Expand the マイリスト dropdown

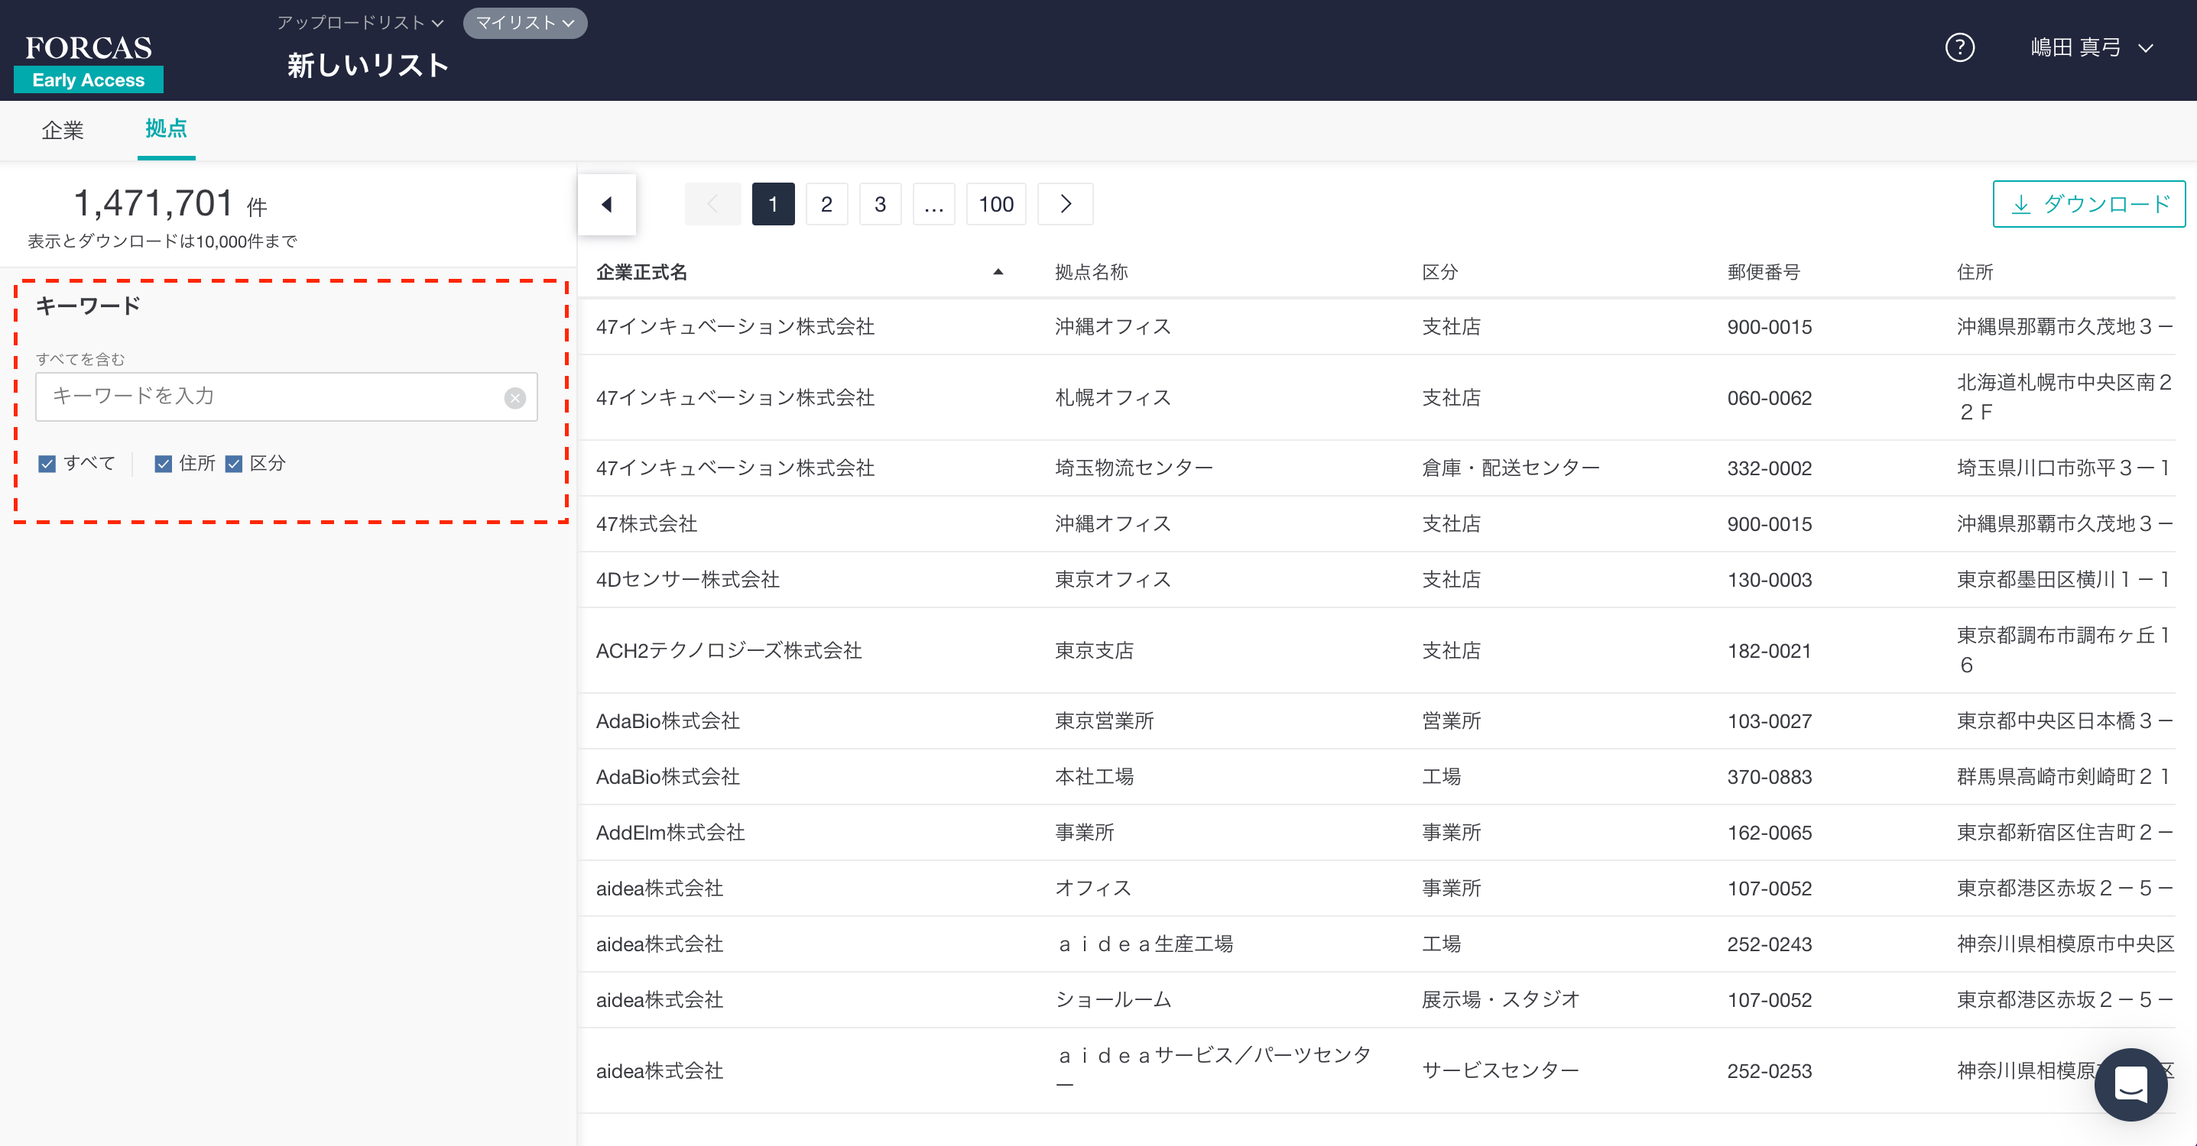pyautogui.click(x=524, y=23)
